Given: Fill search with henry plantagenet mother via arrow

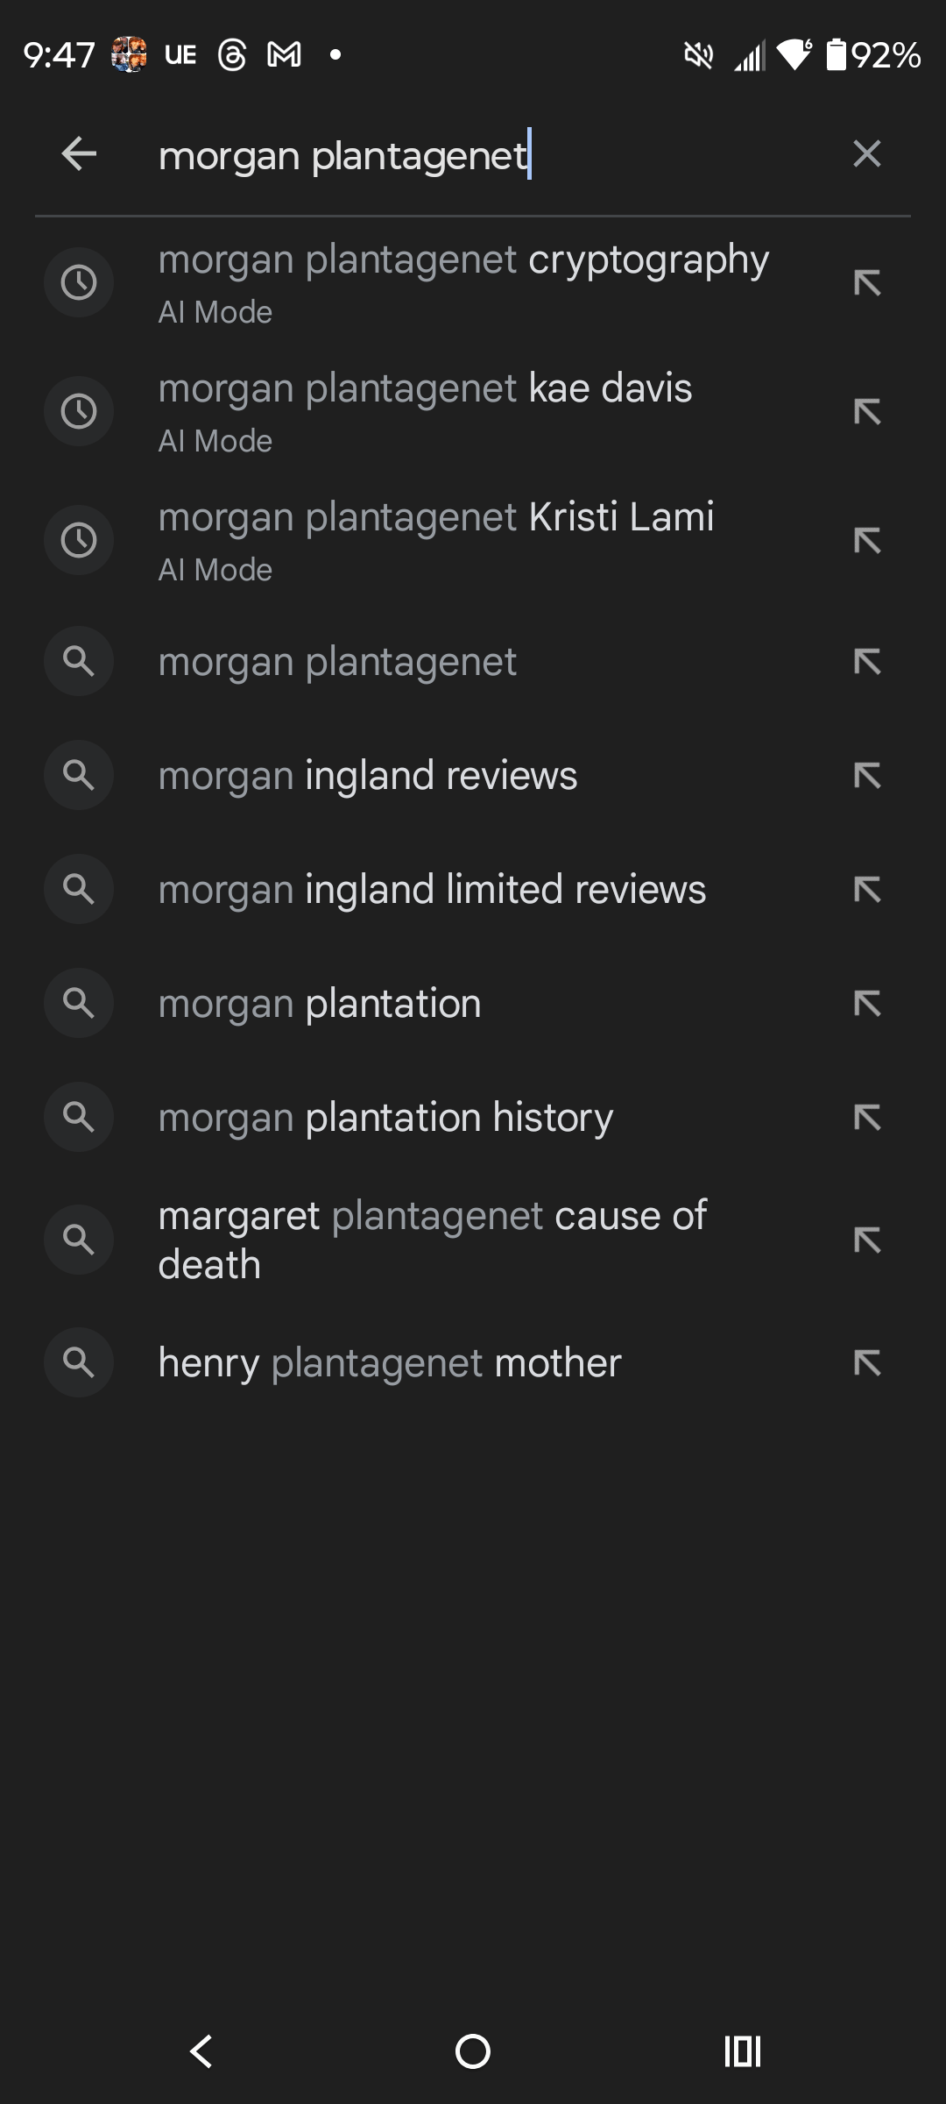Looking at the screenshot, I should [x=869, y=1362].
